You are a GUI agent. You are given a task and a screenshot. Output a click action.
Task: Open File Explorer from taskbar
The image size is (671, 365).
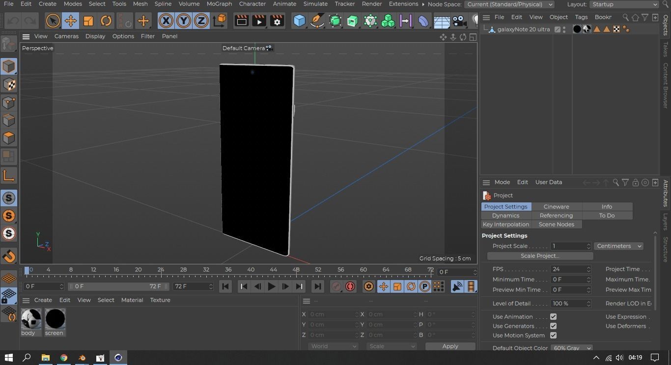point(45,358)
